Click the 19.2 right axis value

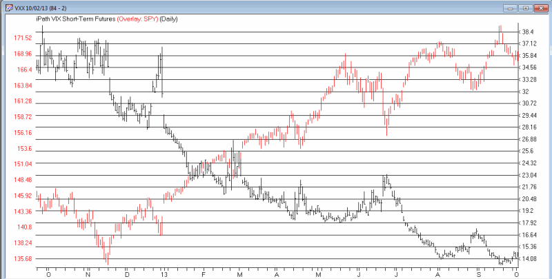(x=528, y=211)
